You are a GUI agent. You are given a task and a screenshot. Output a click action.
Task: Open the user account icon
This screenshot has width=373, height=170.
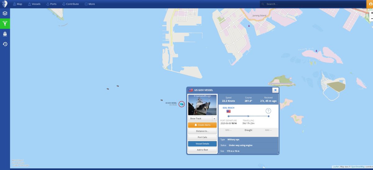click(x=370, y=4)
